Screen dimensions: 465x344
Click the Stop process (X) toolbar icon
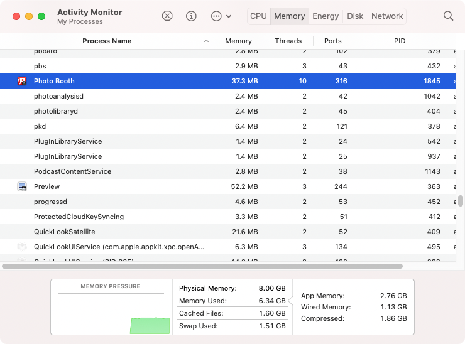pyautogui.click(x=167, y=16)
